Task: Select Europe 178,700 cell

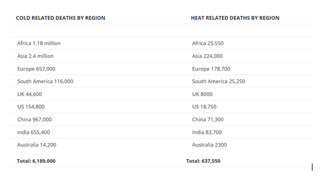Action: click(x=211, y=69)
